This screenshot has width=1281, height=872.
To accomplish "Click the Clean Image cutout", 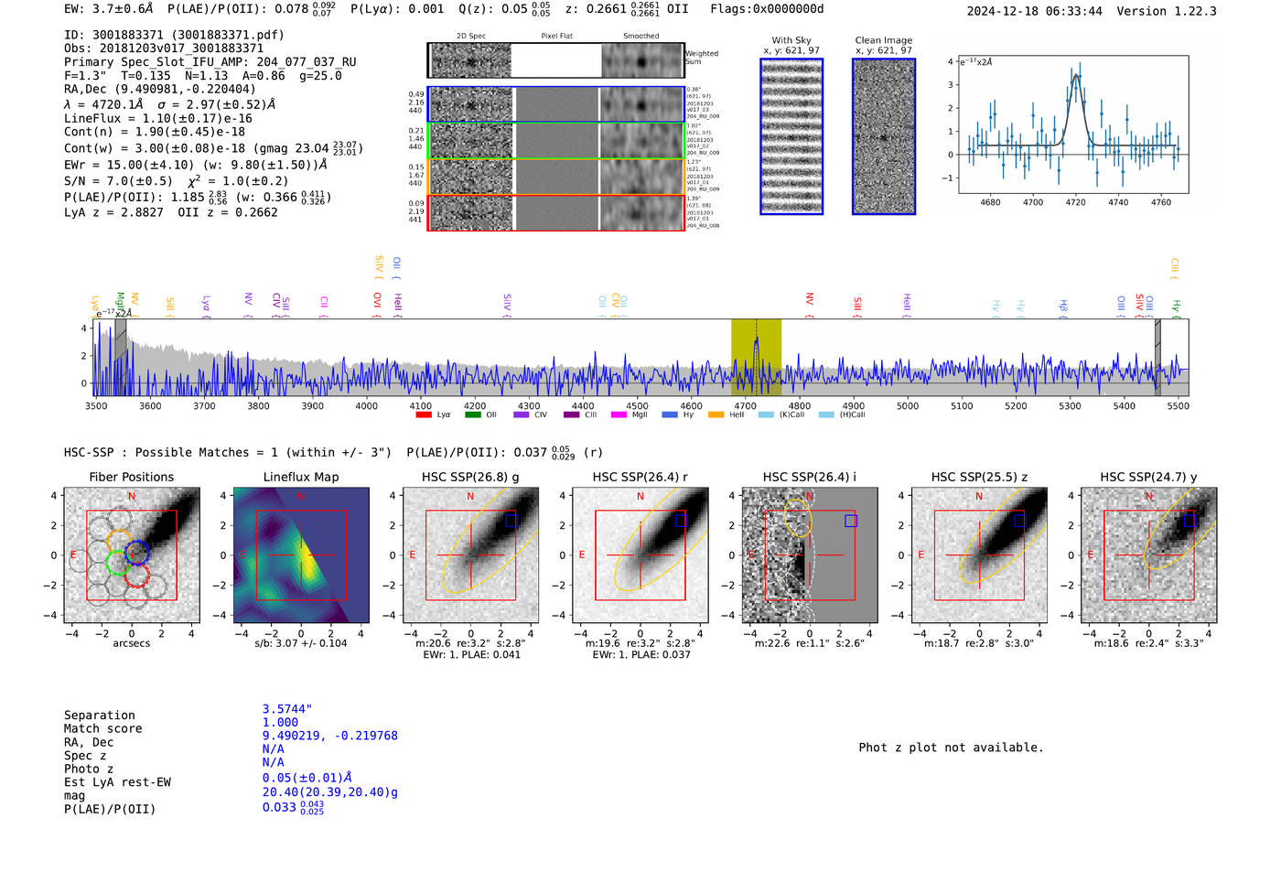I will click(x=884, y=136).
